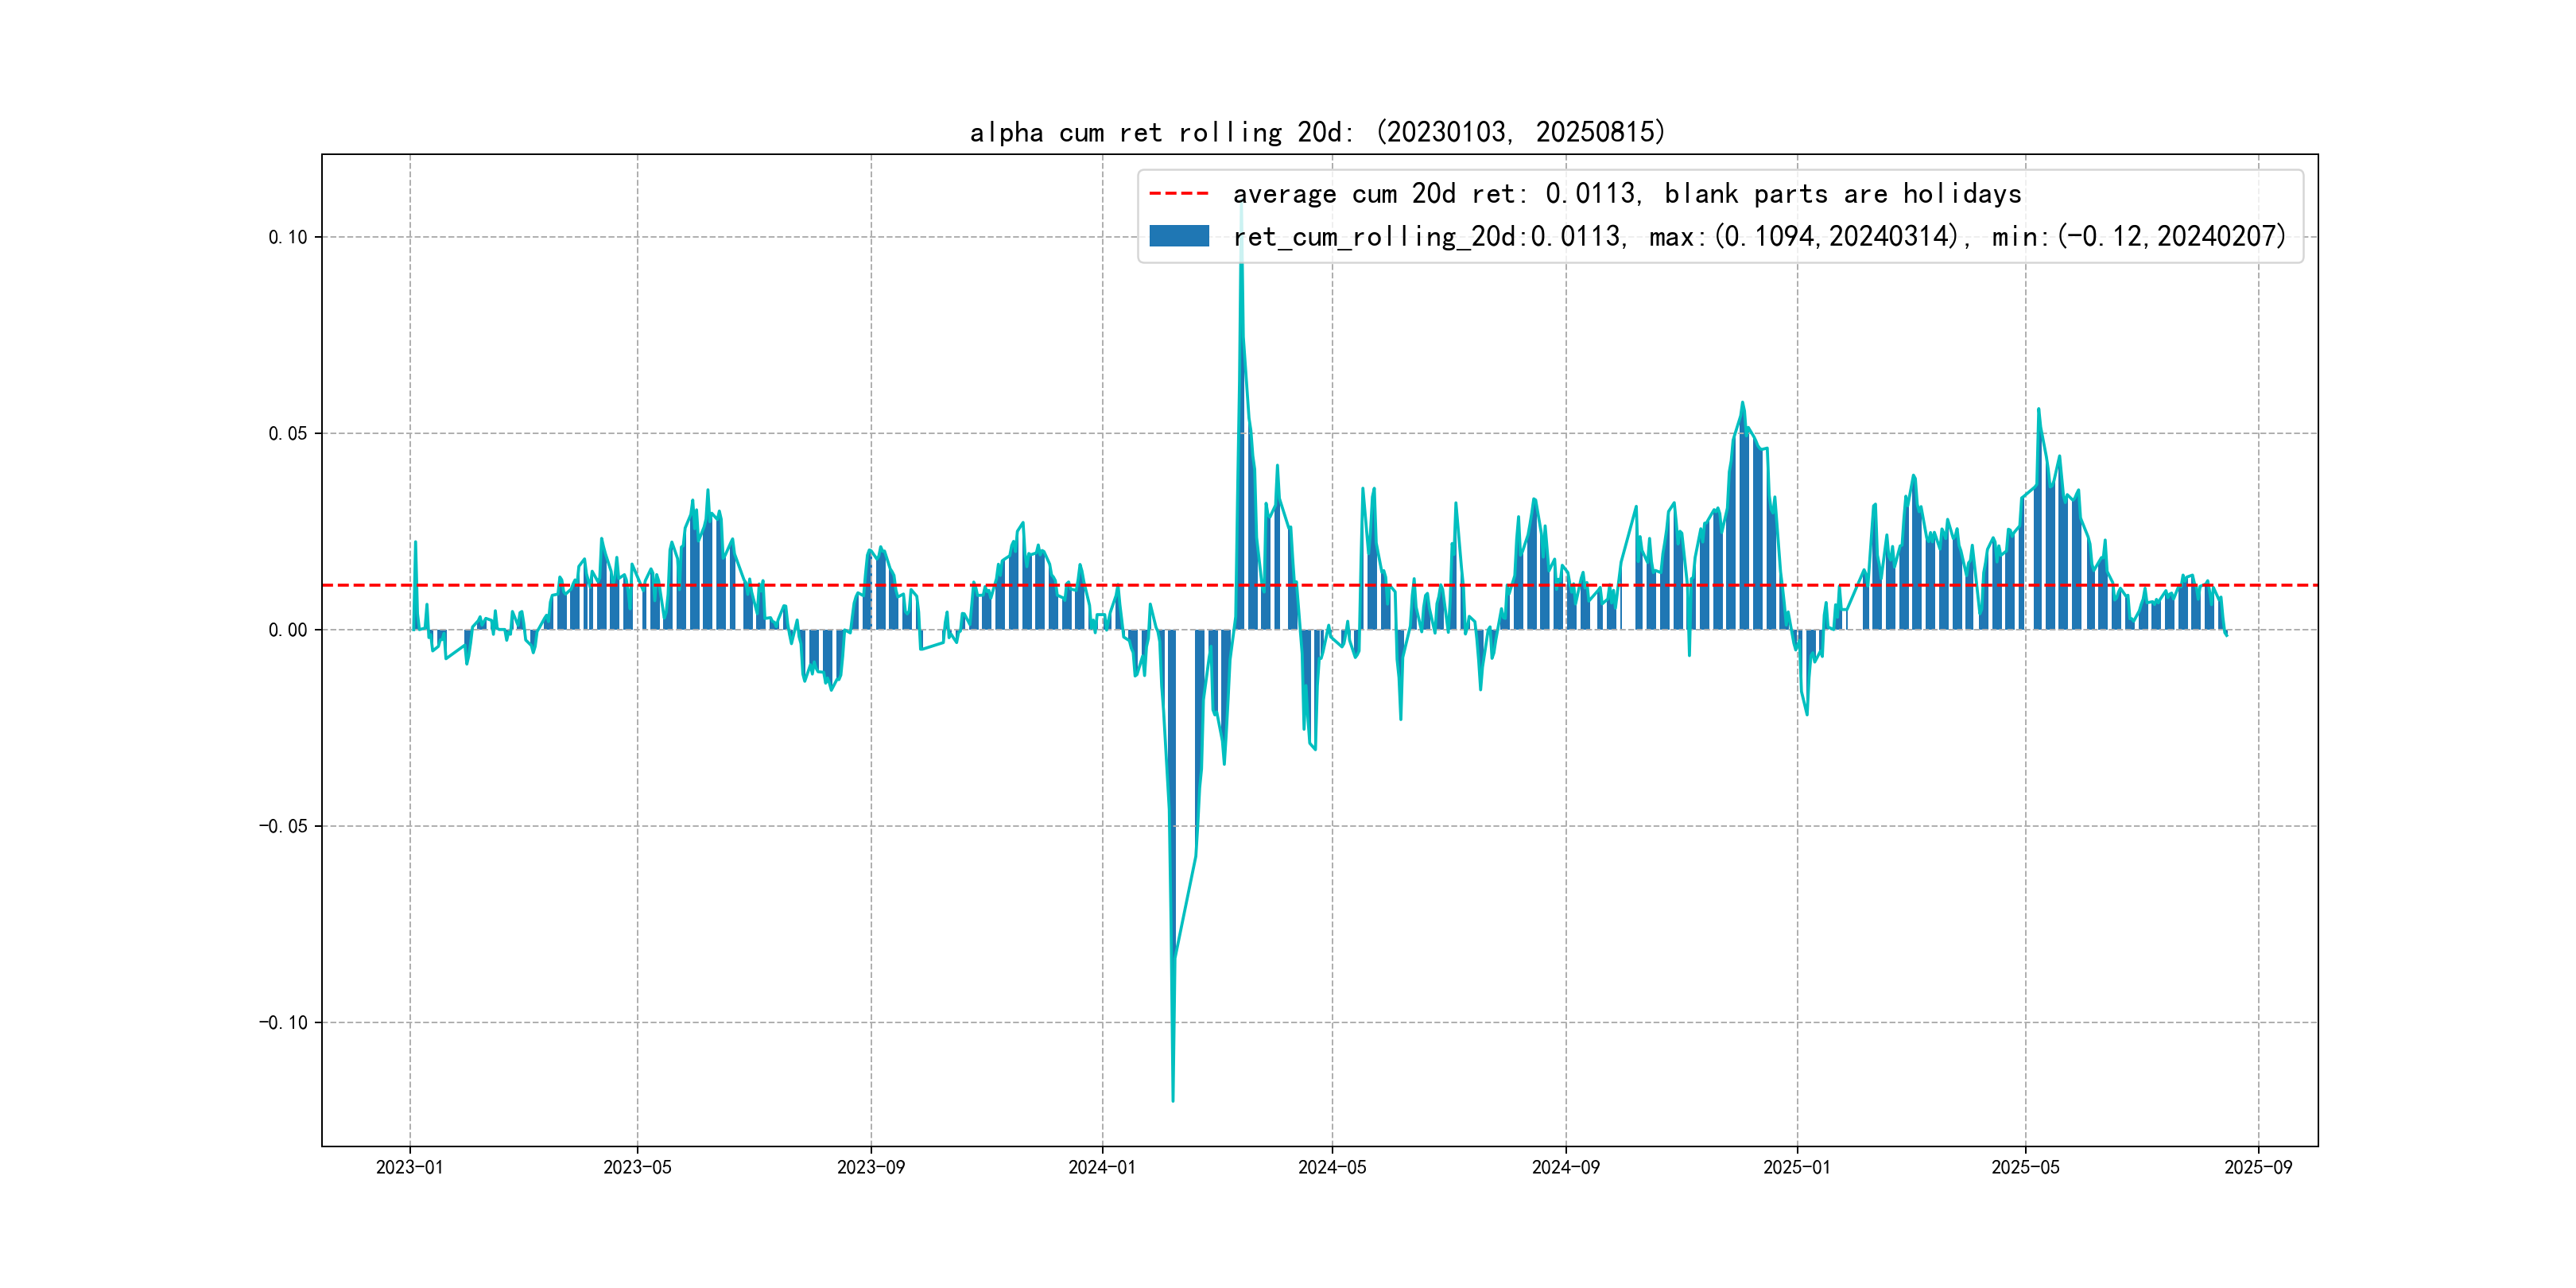Click the blue legend swatch for ret_cum_rolling_20d
This screenshot has height=1288, width=2576.
tap(1178, 236)
